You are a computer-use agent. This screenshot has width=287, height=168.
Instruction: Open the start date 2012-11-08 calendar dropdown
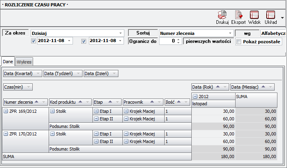click(x=69, y=41)
